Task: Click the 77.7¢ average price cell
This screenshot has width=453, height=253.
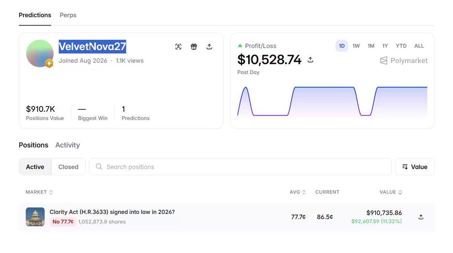Action: (299, 217)
